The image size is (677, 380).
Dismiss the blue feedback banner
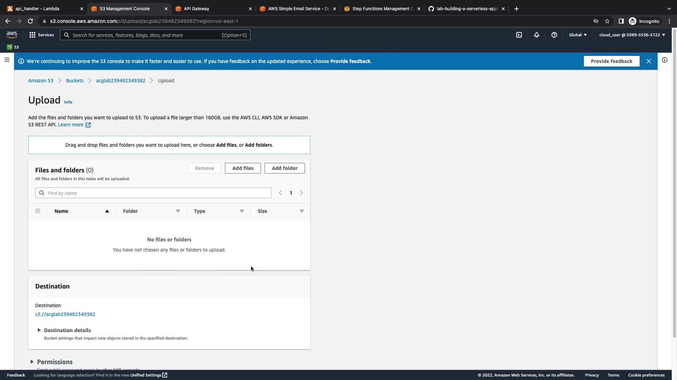648,61
